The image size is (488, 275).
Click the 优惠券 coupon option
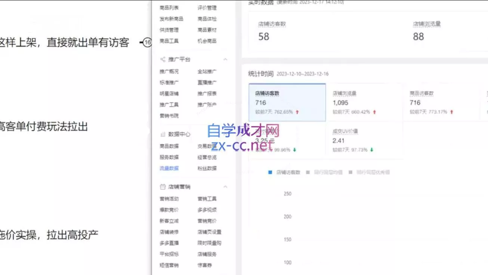pos(204,265)
